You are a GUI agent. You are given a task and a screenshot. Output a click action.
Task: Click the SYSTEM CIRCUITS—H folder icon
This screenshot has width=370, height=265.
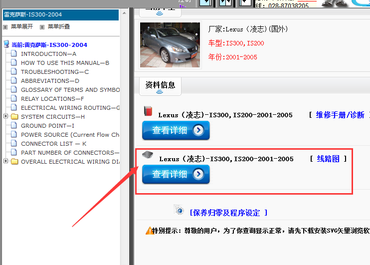click(14, 116)
